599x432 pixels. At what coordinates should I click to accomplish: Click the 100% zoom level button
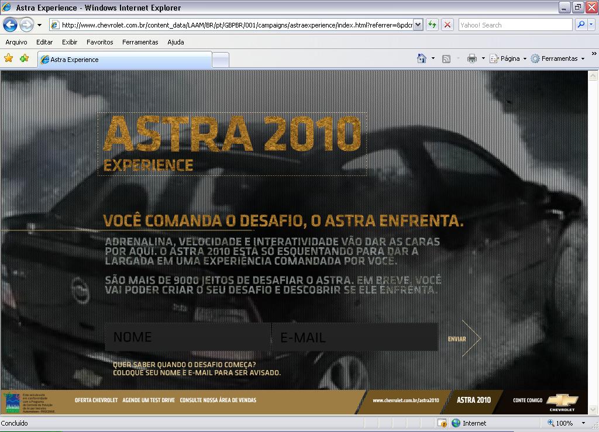(x=560, y=423)
